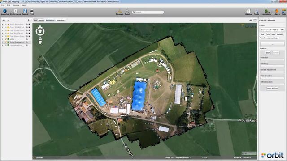Click the lock icon on the Detail Festivales row
This screenshot has width=287, height=161.
tap(27, 42)
